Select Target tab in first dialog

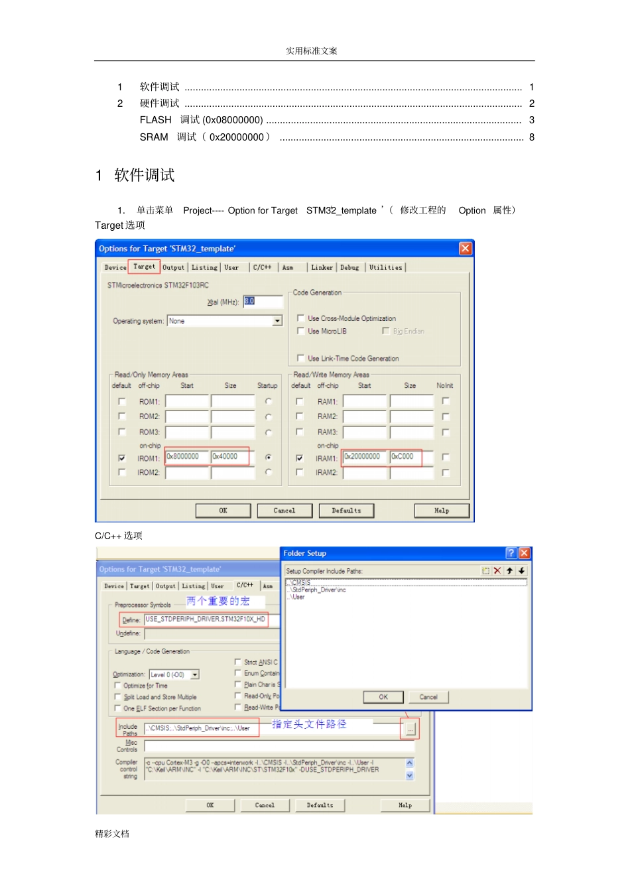pyautogui.click(x=144, y=267)
